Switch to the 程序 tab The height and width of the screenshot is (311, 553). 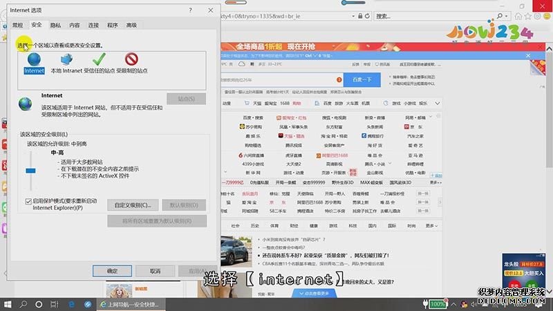pyautogui.click(x=113, y=25)
